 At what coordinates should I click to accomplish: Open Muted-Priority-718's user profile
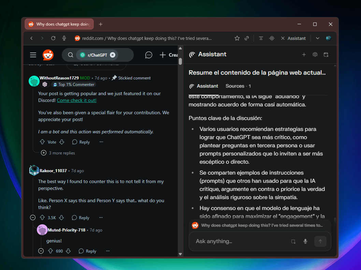click(x=67, y=230)
